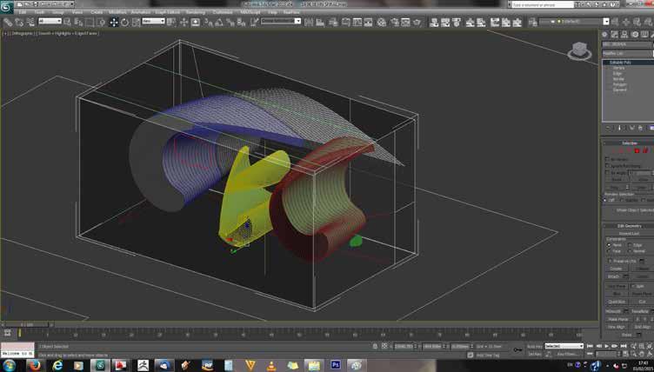654x372 pixels.
Task: Switch to the Hierarchy command panel tab
Action: point(624,35)
